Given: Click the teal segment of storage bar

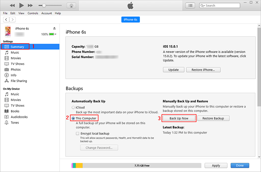Looking at the screenshot, I should point(75,166).
